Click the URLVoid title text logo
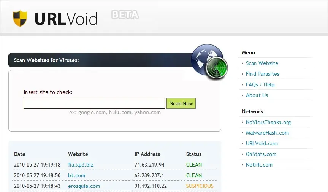The image size is (328, 192). (x=66, y=19)
